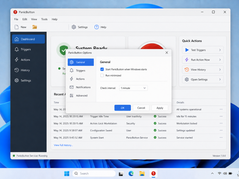Click the Help question mark icon
The width and height of the screenshot is (239, 179).
pyautogui.click(x=96, y=27)
